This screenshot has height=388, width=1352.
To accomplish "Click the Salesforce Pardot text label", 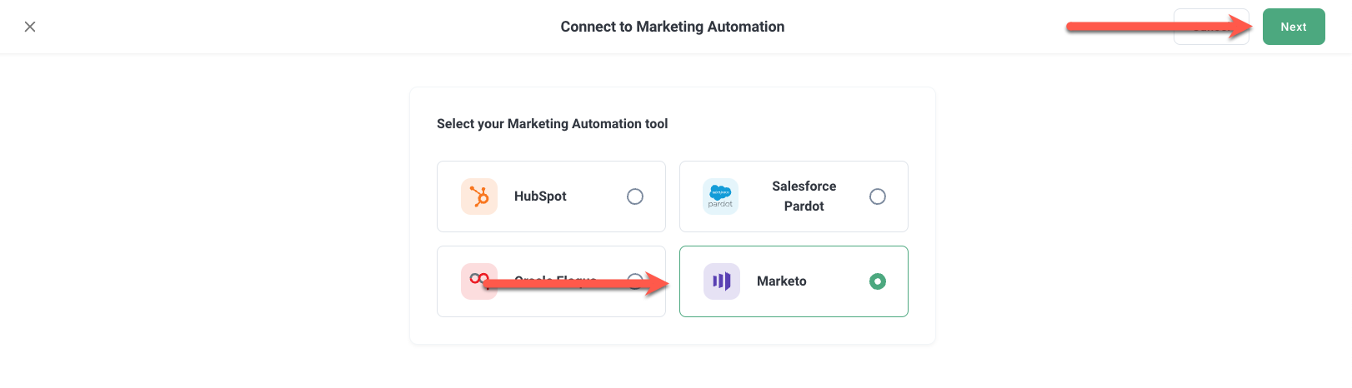I will click(x=804, y=196).
